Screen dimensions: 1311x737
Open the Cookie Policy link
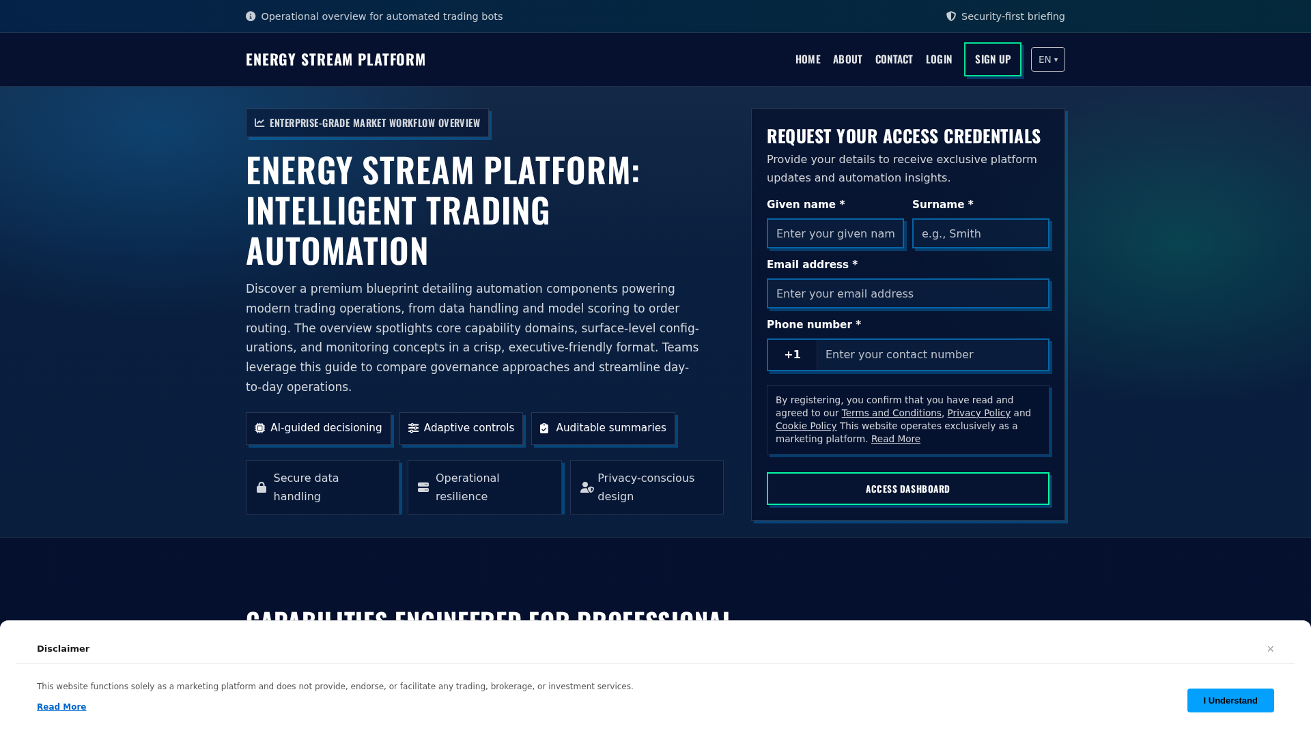(x=806, y=426)
